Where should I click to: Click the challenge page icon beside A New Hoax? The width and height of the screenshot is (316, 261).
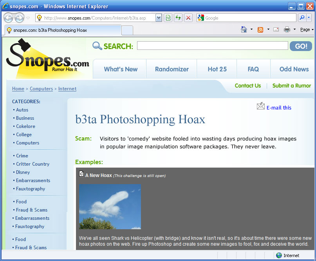(x=81, y=174)
